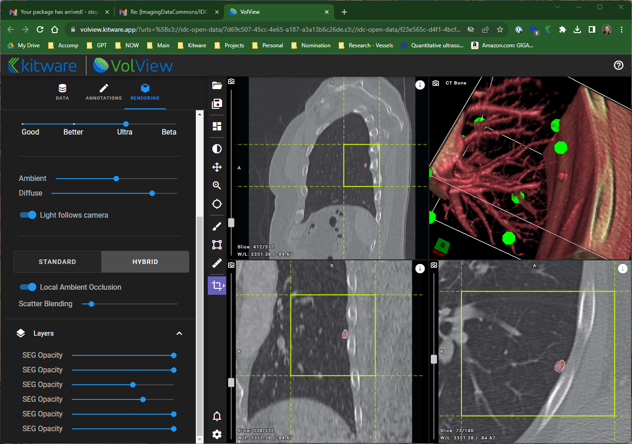Select the paint brush tool
This screenshot has height=444, width=632.
click(x=217, y=226)
